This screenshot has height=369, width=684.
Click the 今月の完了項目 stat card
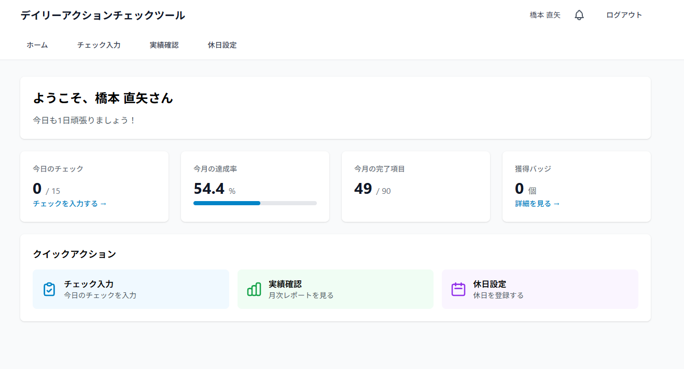tap(415, 187)
